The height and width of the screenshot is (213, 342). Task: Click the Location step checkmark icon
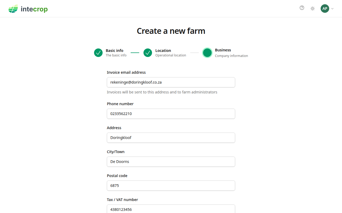pos(148,53)
